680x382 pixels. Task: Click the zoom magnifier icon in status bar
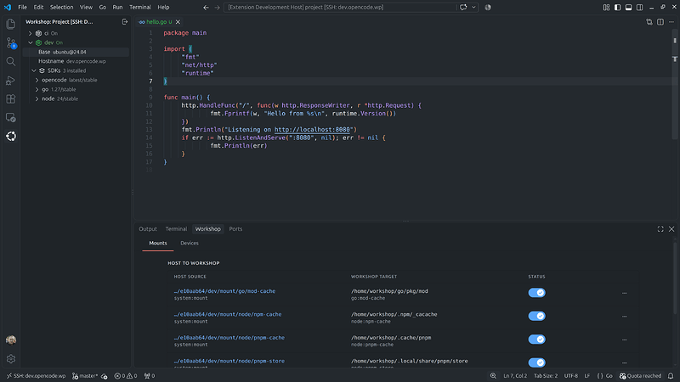click(493, 376)
